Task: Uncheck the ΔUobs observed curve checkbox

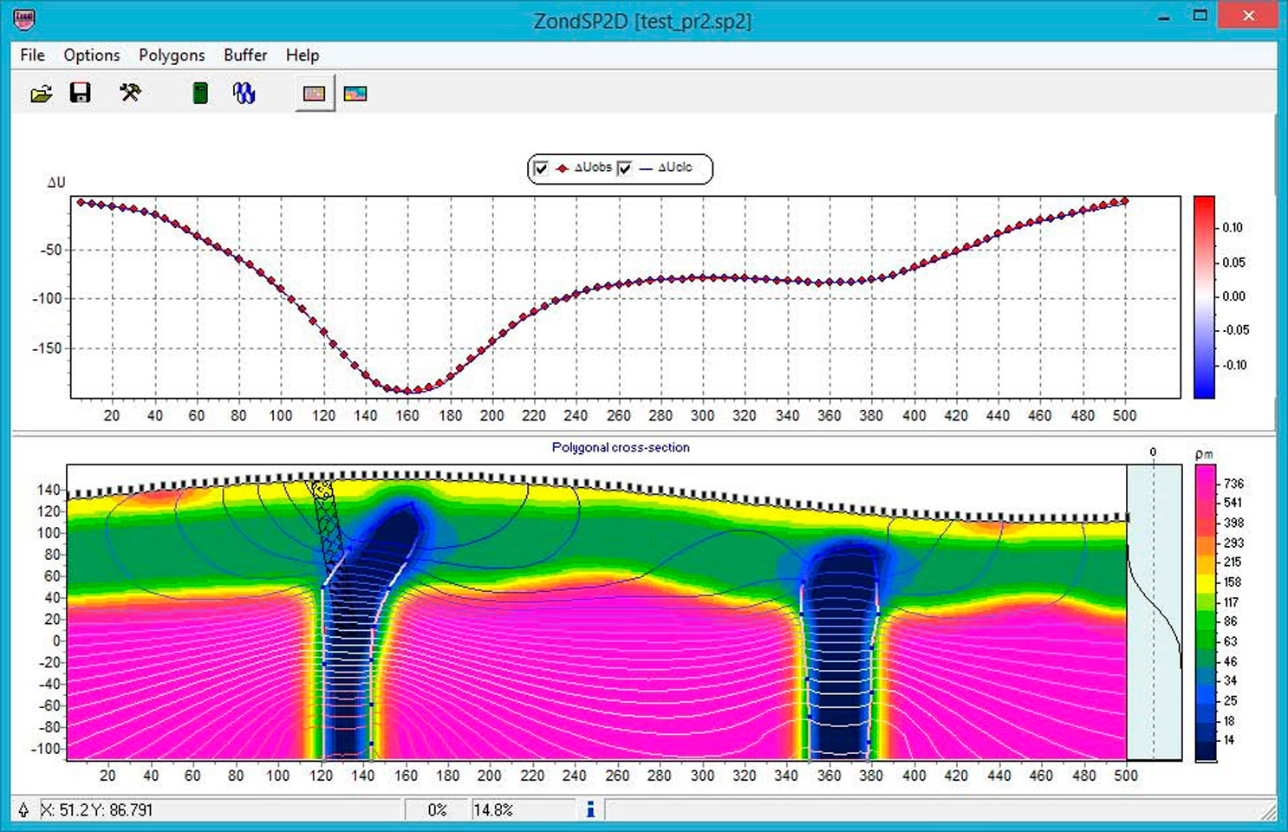Action: [x=542, y=168]
